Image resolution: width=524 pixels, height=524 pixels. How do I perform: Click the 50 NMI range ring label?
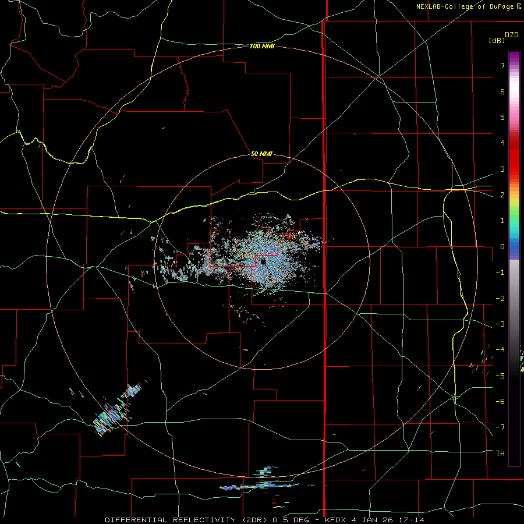(261, 154)
